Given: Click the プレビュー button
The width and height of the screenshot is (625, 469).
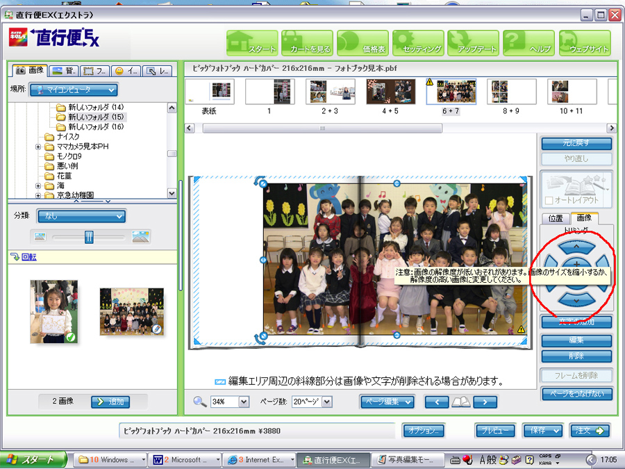Looking at the screenshot, I should pos(495,431).
